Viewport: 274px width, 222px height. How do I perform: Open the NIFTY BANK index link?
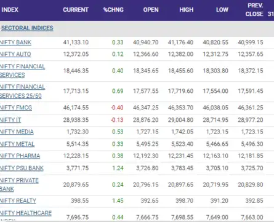(15, 42)
